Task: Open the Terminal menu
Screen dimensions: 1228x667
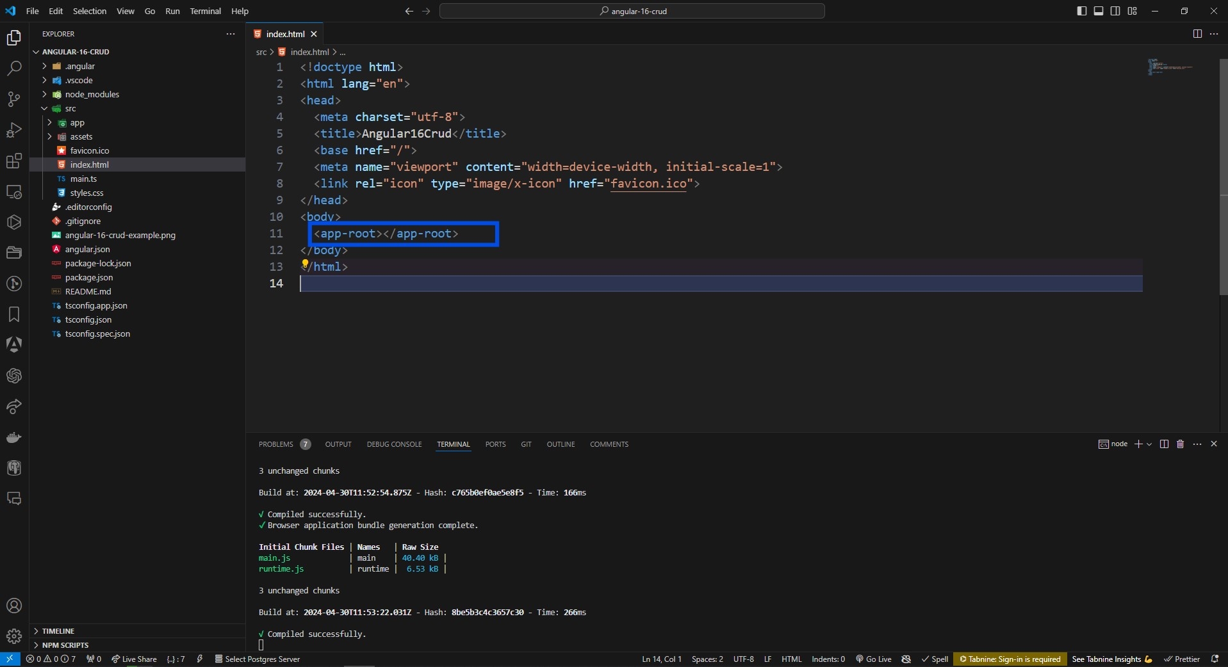Action: (205, 11)
